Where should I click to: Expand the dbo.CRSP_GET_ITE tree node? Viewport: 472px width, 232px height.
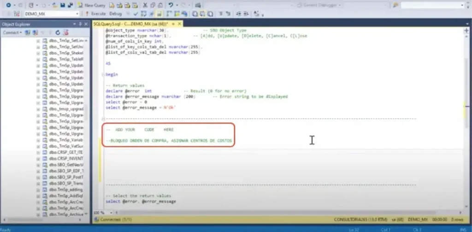[38, 153]
